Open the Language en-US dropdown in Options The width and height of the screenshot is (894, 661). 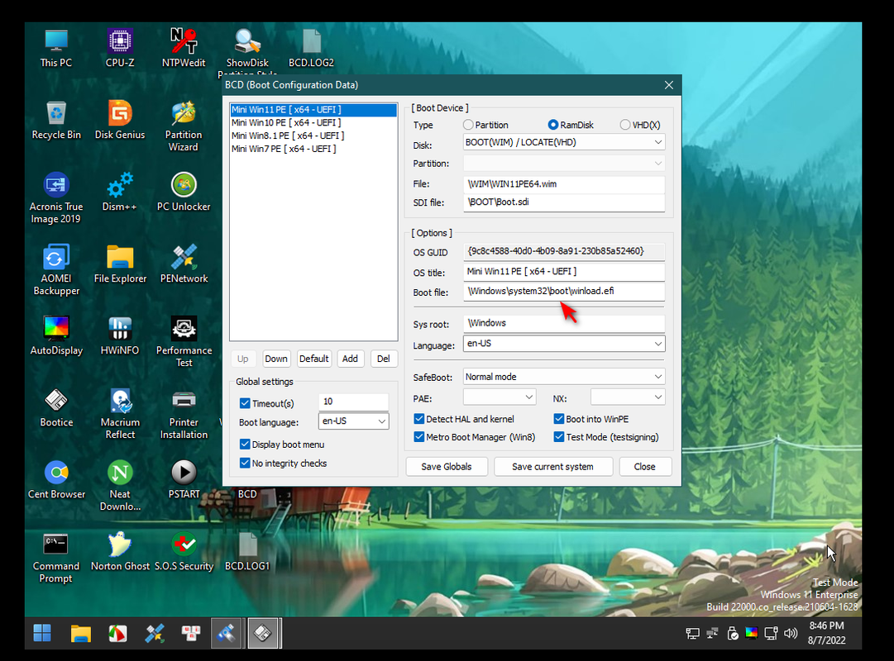pos(564,344)
